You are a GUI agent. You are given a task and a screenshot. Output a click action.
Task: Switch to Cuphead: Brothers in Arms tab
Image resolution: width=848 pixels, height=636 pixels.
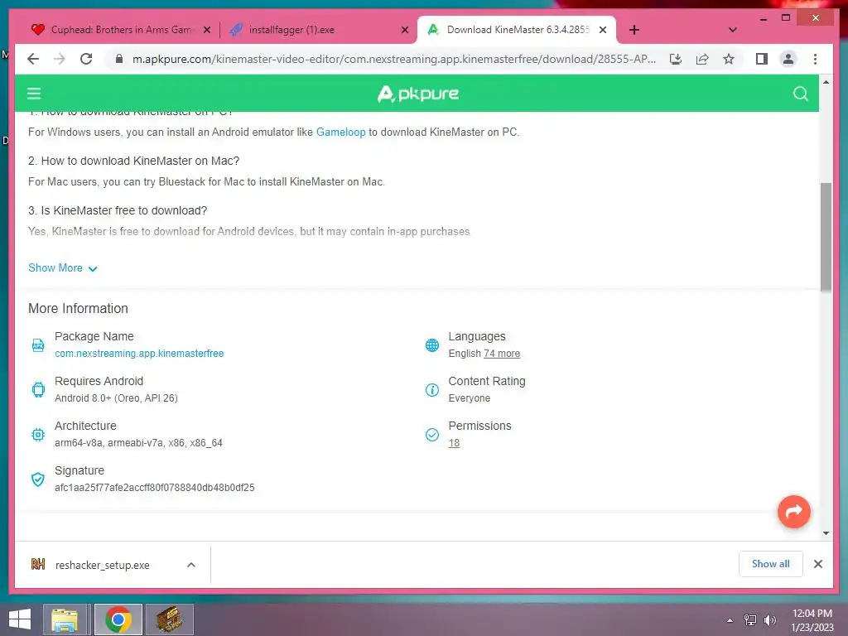pos(121,30)
